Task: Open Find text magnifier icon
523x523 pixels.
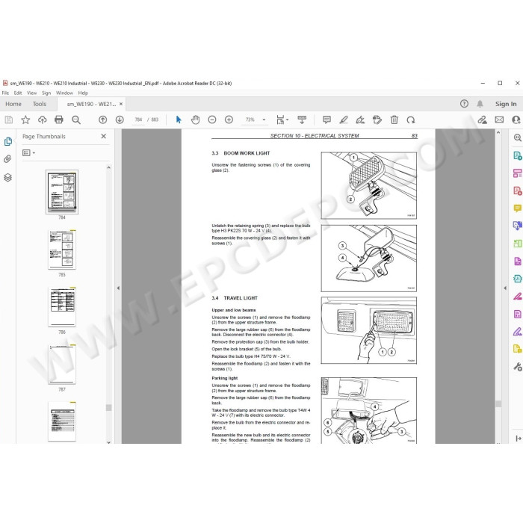Action: [76, 120]
